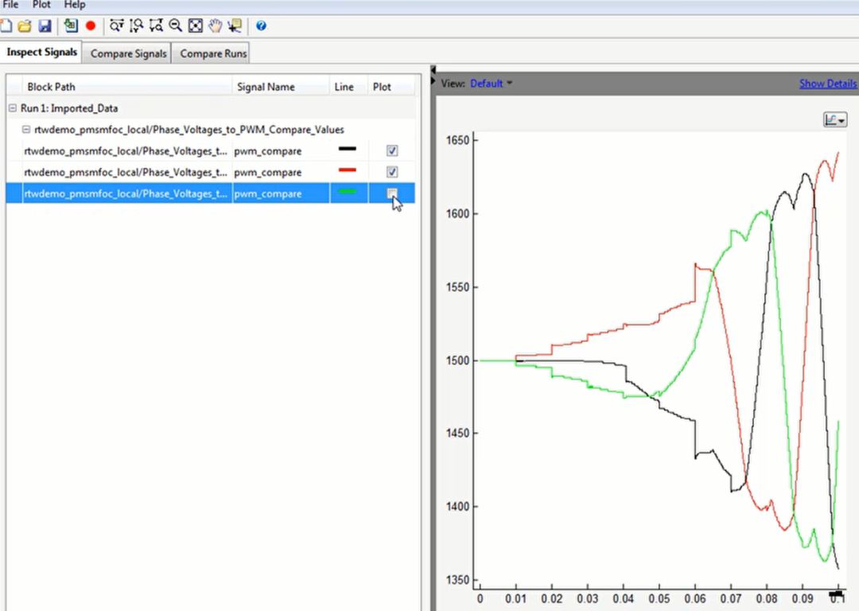
Task: Click the Import Data toolbar icon
Action: [x=71, y=26]
